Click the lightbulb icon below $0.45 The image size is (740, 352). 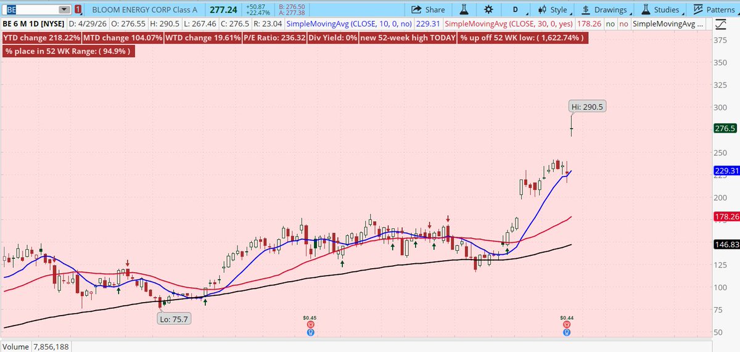click(310, 332)
